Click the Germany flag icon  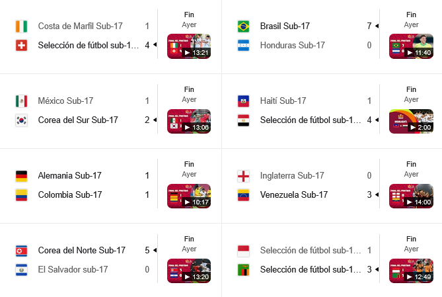point(21,176)
